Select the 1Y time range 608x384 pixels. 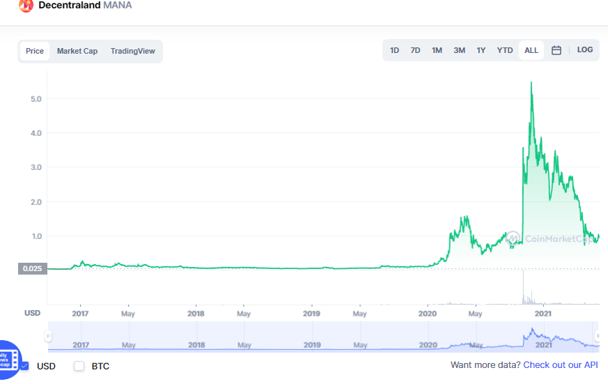point(481,50)
